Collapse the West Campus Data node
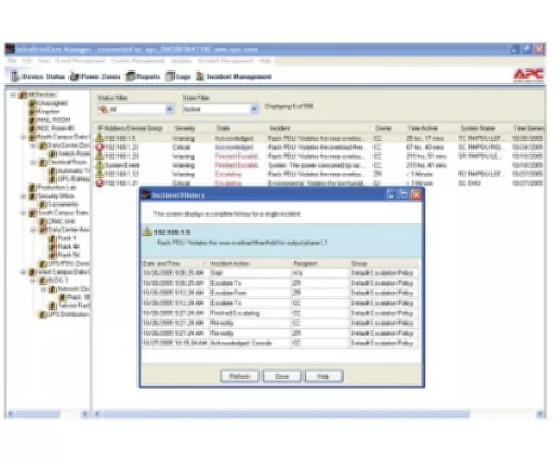553x461 pixels. point(23,272)
